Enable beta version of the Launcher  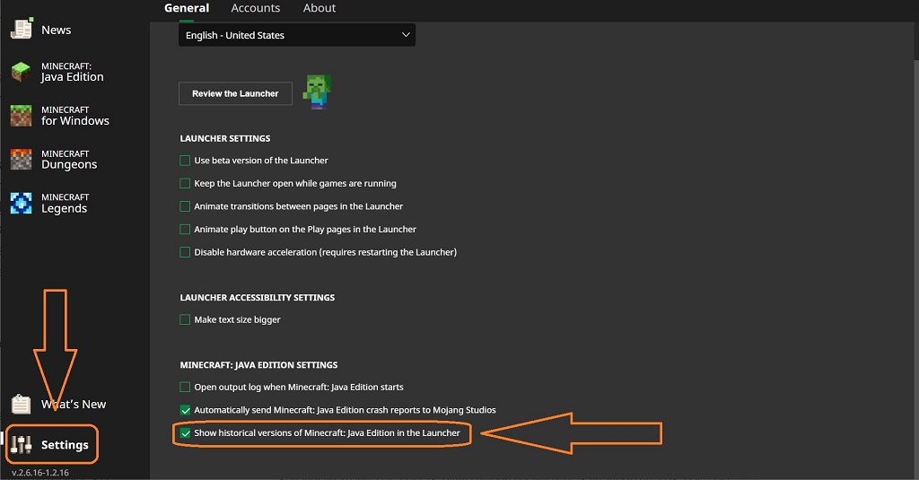click(185, 161)
